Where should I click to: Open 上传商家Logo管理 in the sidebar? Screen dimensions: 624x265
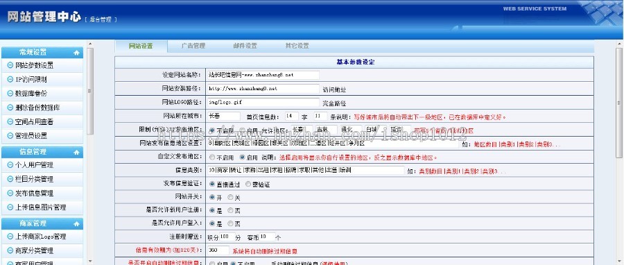41,237
